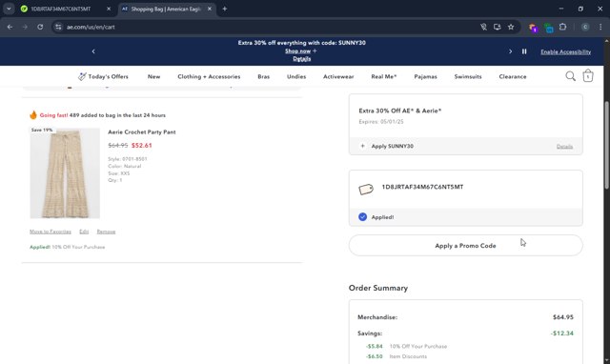Click the Apply a Promo Code button
The width and height of the screenshot is (610, 364).
coord(466,246)
